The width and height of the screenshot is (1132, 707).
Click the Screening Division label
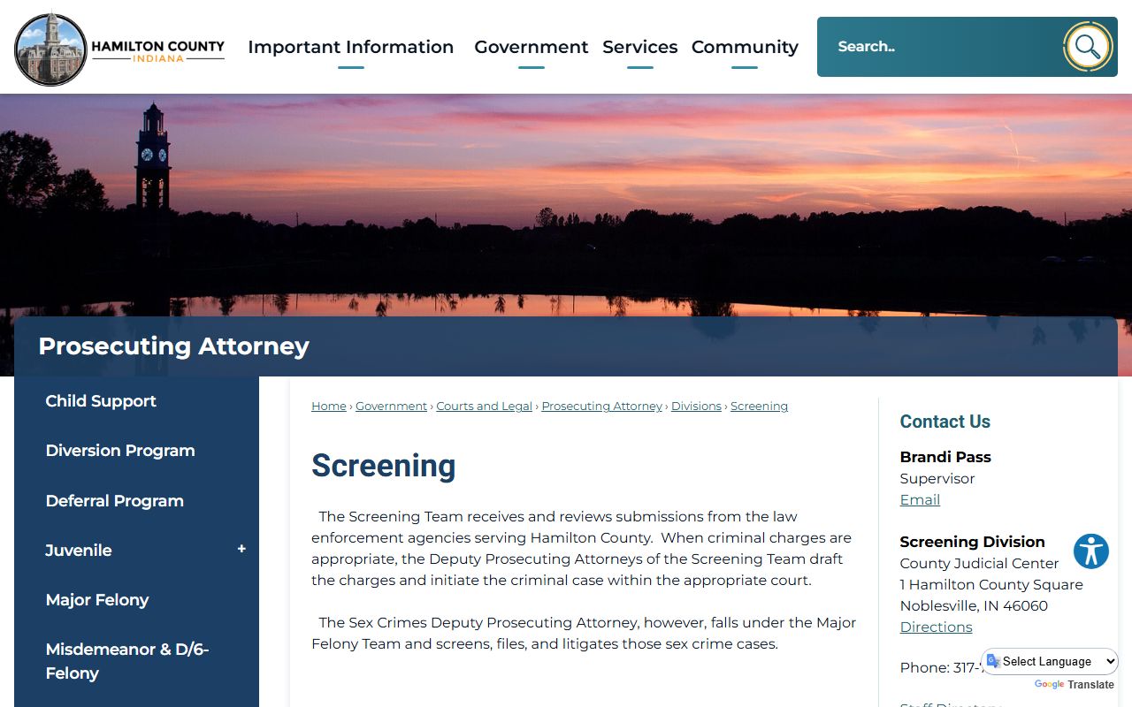tap(973, 542)
